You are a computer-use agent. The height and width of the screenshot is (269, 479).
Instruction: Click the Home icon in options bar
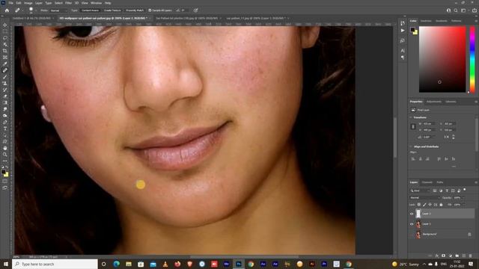[7, 10]
